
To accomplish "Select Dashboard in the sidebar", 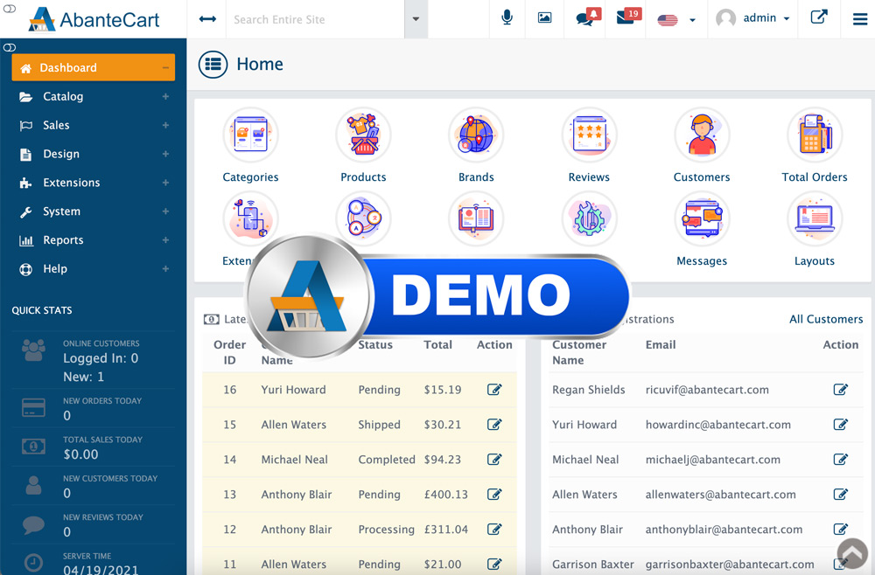I will coord(94,67).
